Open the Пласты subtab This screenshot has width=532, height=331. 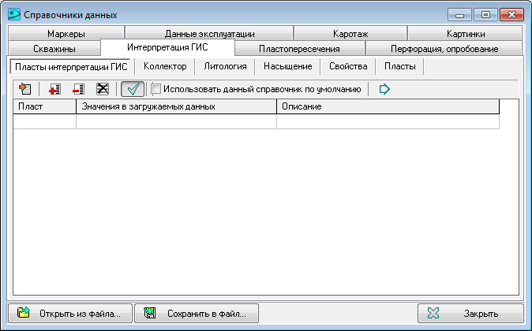coord(400,66)
